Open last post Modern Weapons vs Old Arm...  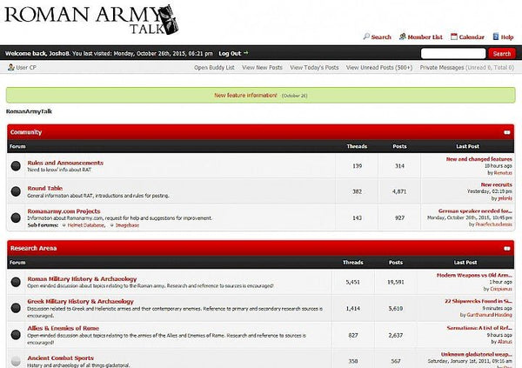pos(474,275)
